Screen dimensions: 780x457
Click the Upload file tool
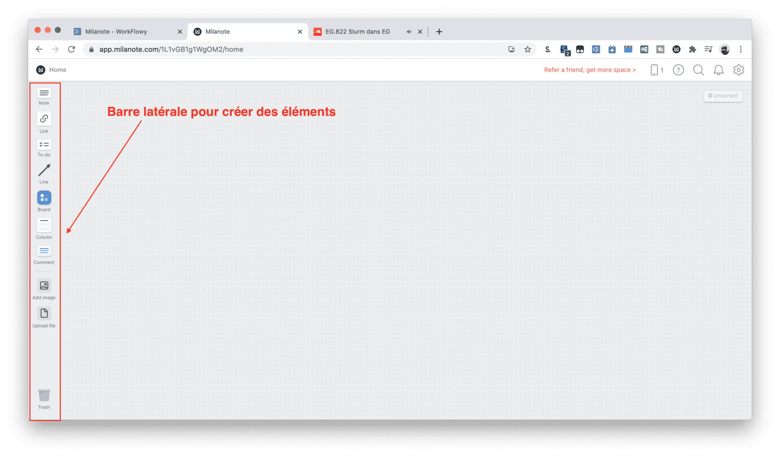click(x=44, y=318)
